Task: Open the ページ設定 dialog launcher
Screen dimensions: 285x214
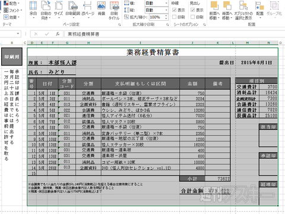Action: (119, 24)
